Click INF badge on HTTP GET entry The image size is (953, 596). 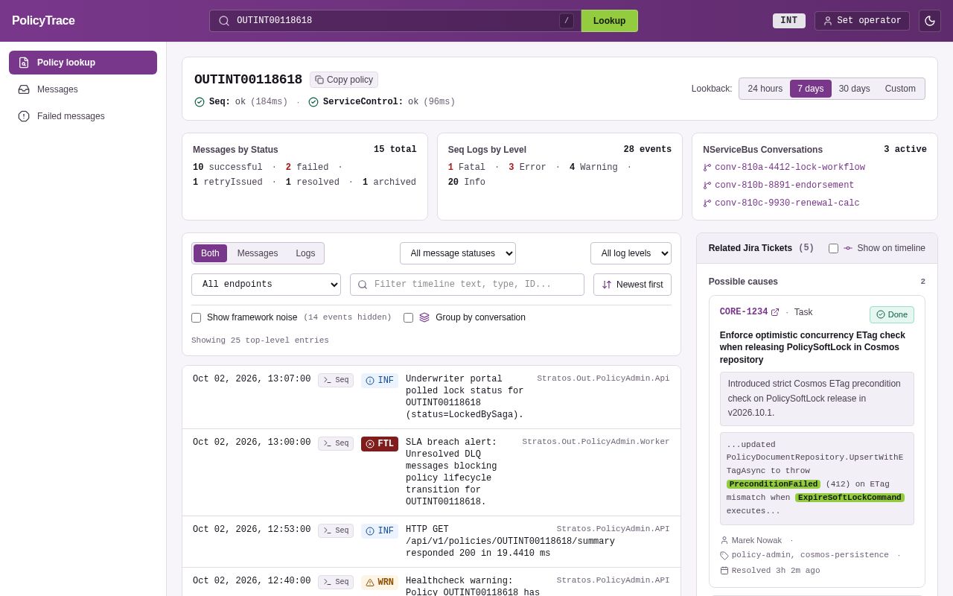click(380, 531)
